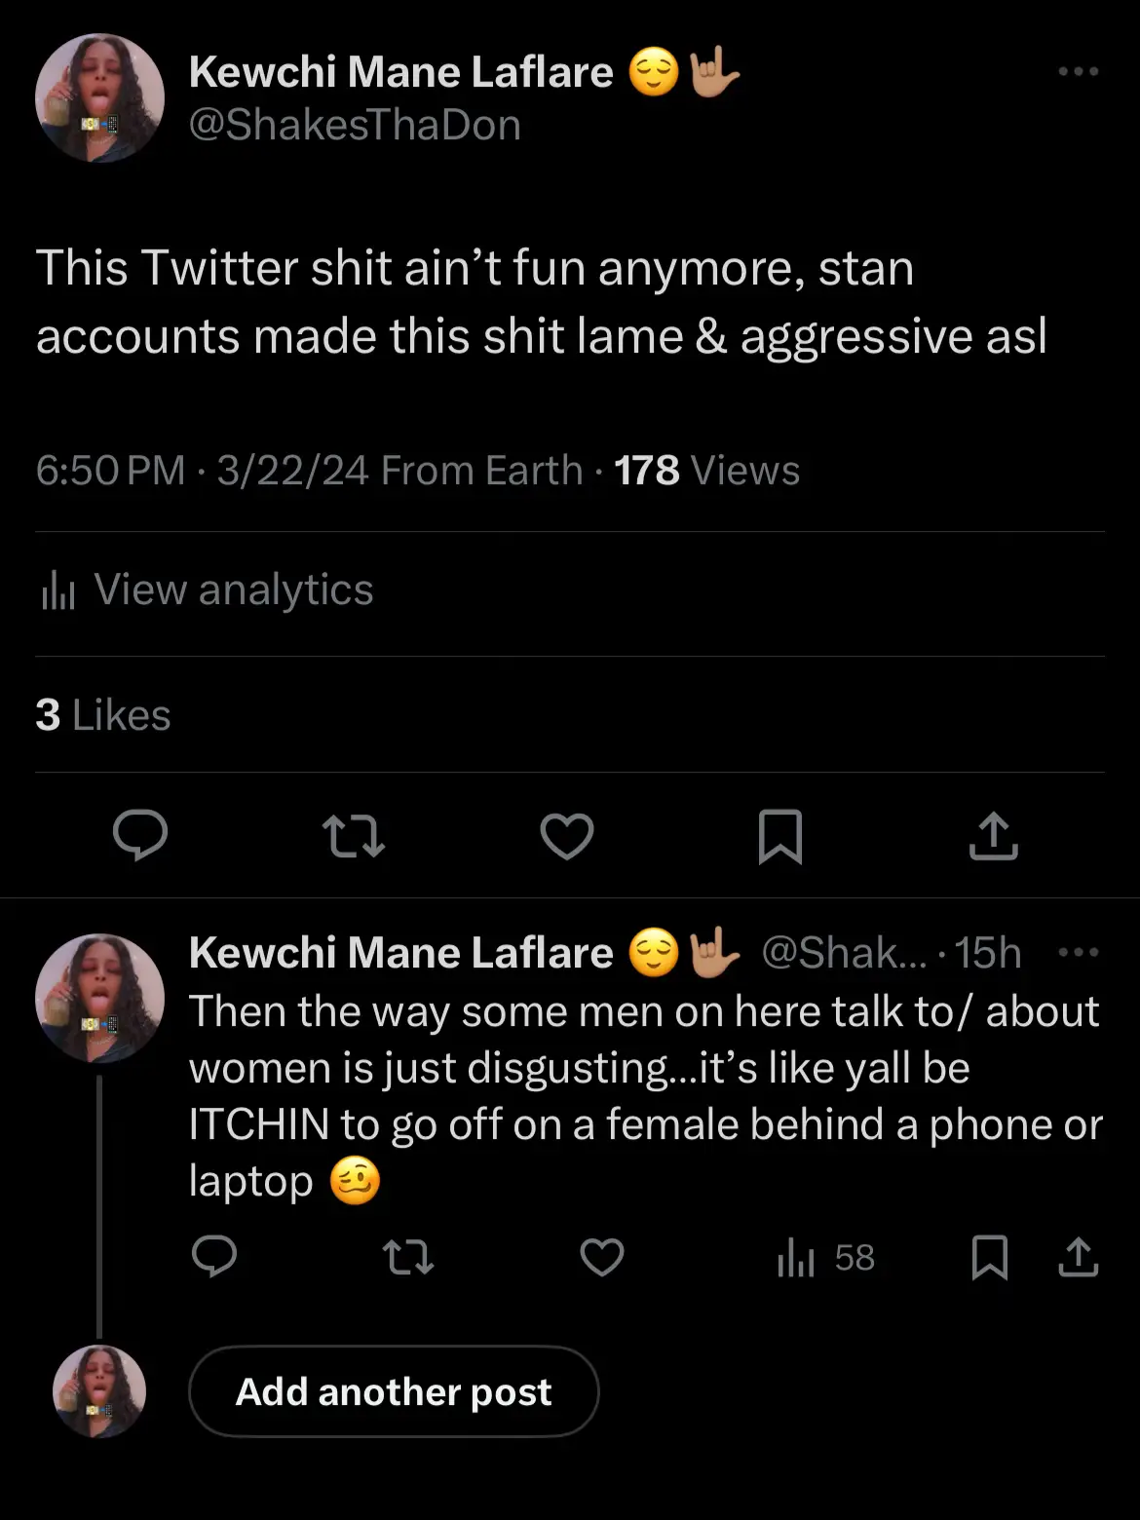Repost the second tweet in thread
Viewport: 1140px width, 1520px height.
(408, 1257)
